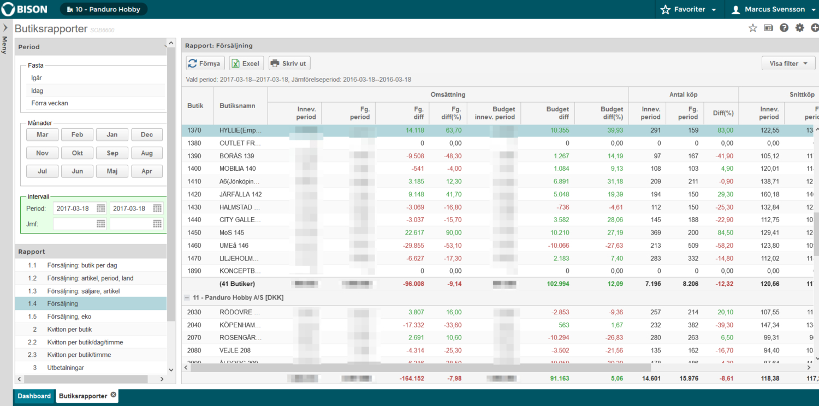This screenshot has width=819, height=406.
Task: Open report 1.3 Försäljning: säljare, artikel
Action: click(x=91, y=291)
